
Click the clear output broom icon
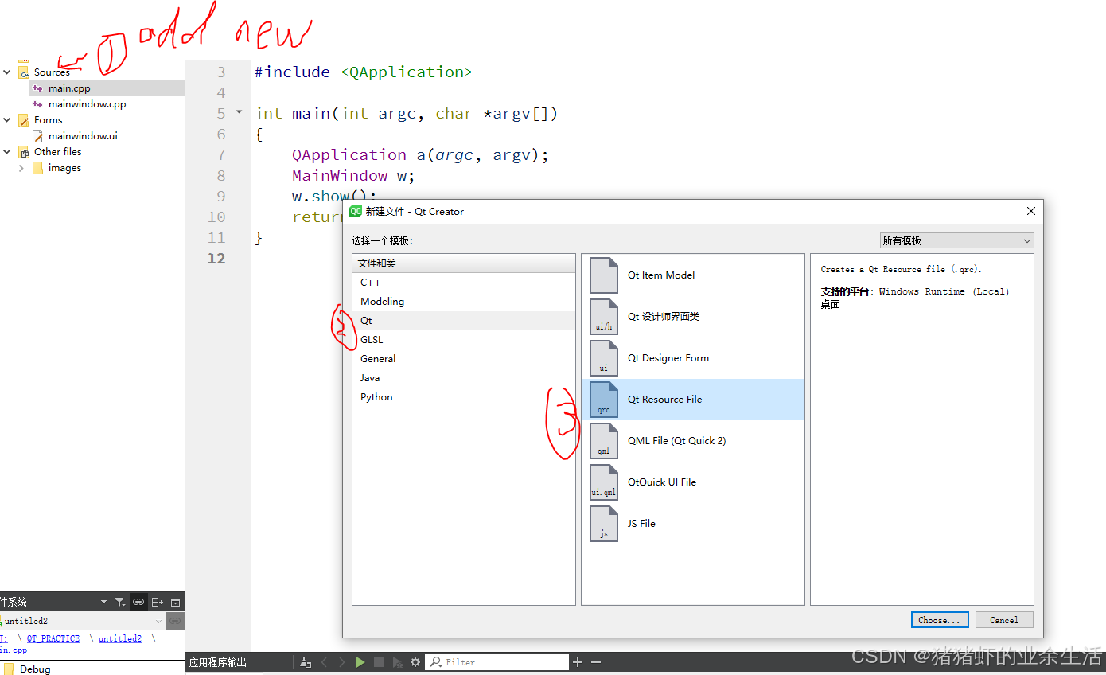tap(305, 662)
